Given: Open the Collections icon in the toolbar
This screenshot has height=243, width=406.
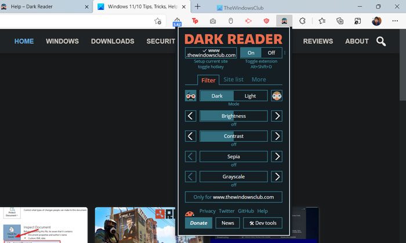Looking at the screenshot, I should 340,21.
